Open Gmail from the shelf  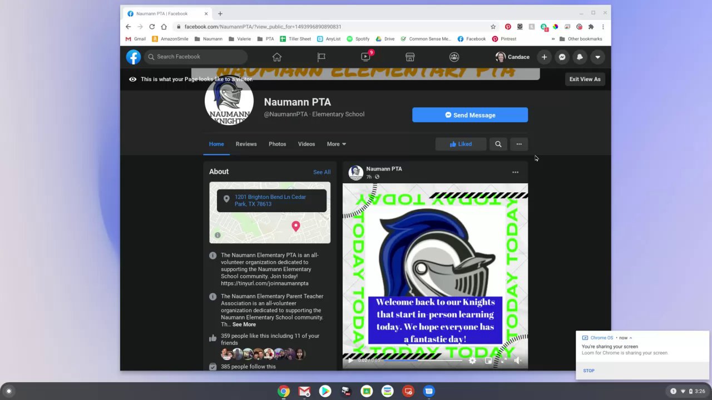[304, 391]
